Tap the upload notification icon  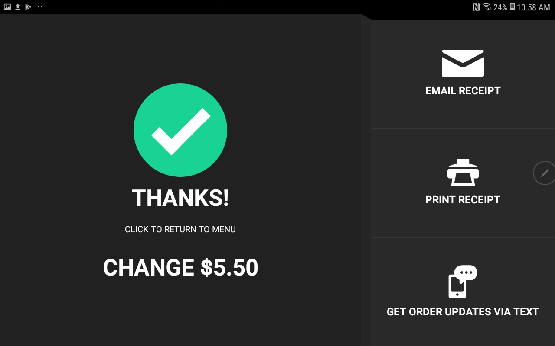coord(18,7)
